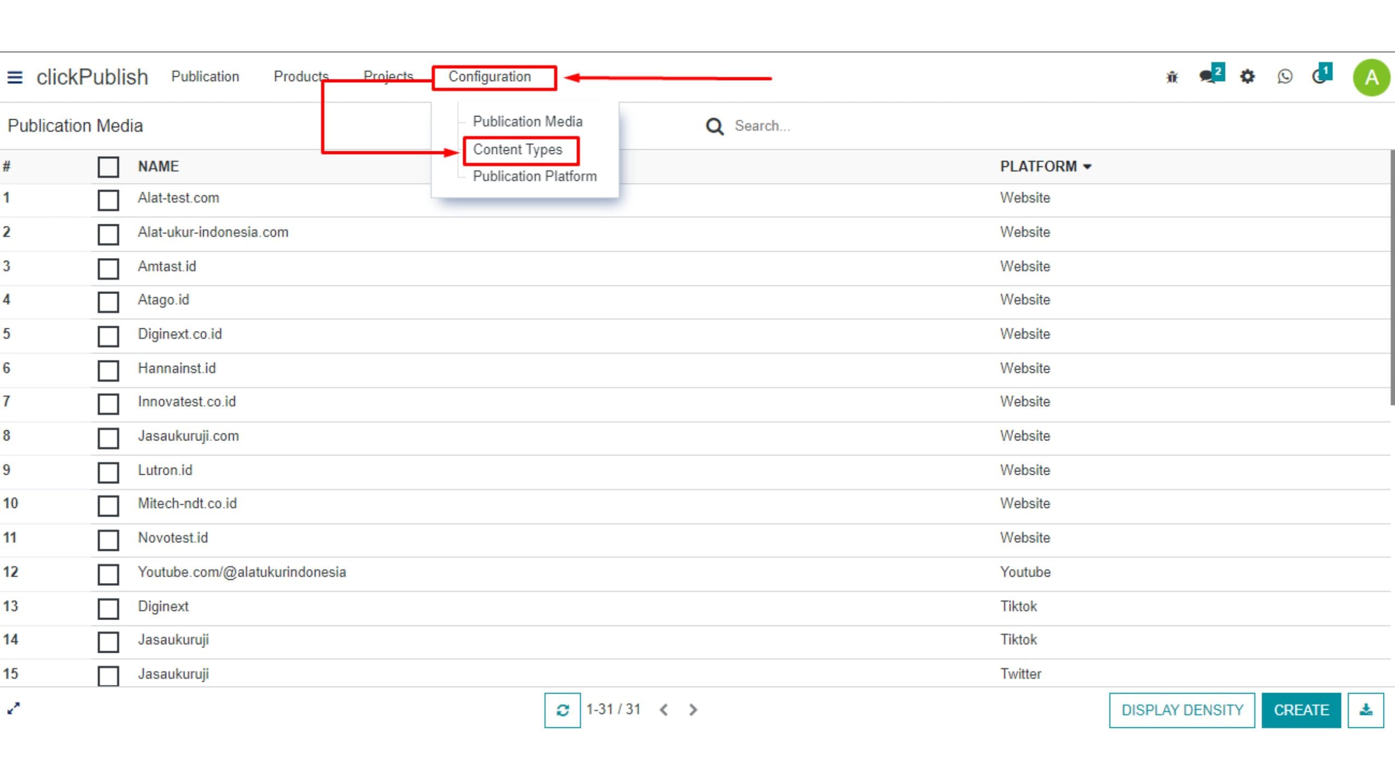The width and height of the screenshot is (1395, 784).
Task: Select Publication Media in the dropdown
Action: [527, 121]
